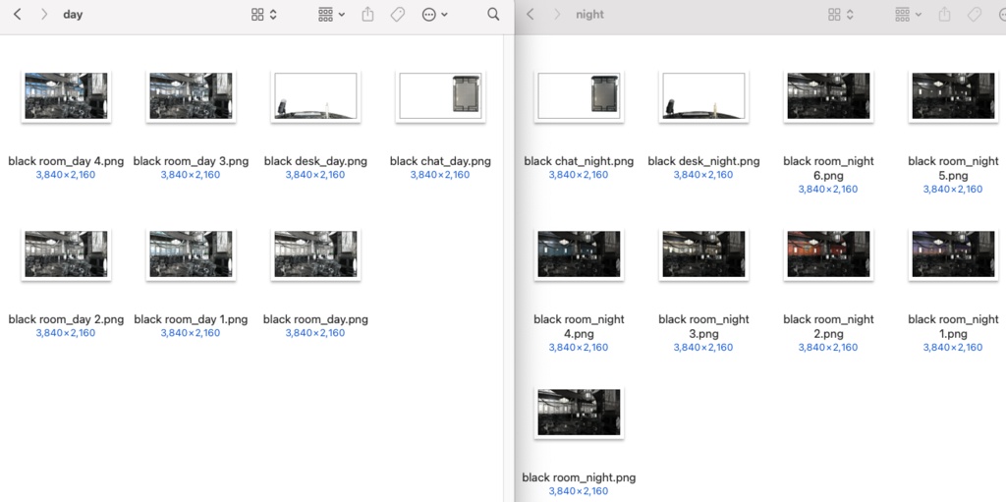The image size is (1006, 502).
Task: Click forward arrow in day window
Action: click(x=44, y=15)
